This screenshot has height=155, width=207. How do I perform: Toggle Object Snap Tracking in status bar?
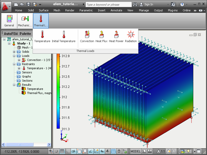coord(90,151)
